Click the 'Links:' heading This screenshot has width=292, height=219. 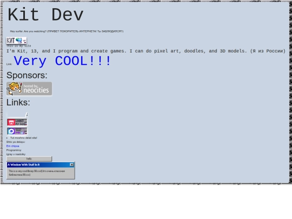(x=18, y=102)
